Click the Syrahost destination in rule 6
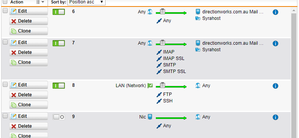The image size is (299, 138). pyautogui.click(x=211, y=18)
